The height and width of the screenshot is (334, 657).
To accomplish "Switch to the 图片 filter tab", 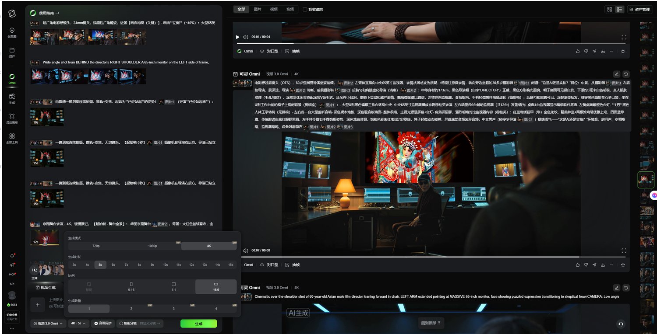I will pos(258,9).
